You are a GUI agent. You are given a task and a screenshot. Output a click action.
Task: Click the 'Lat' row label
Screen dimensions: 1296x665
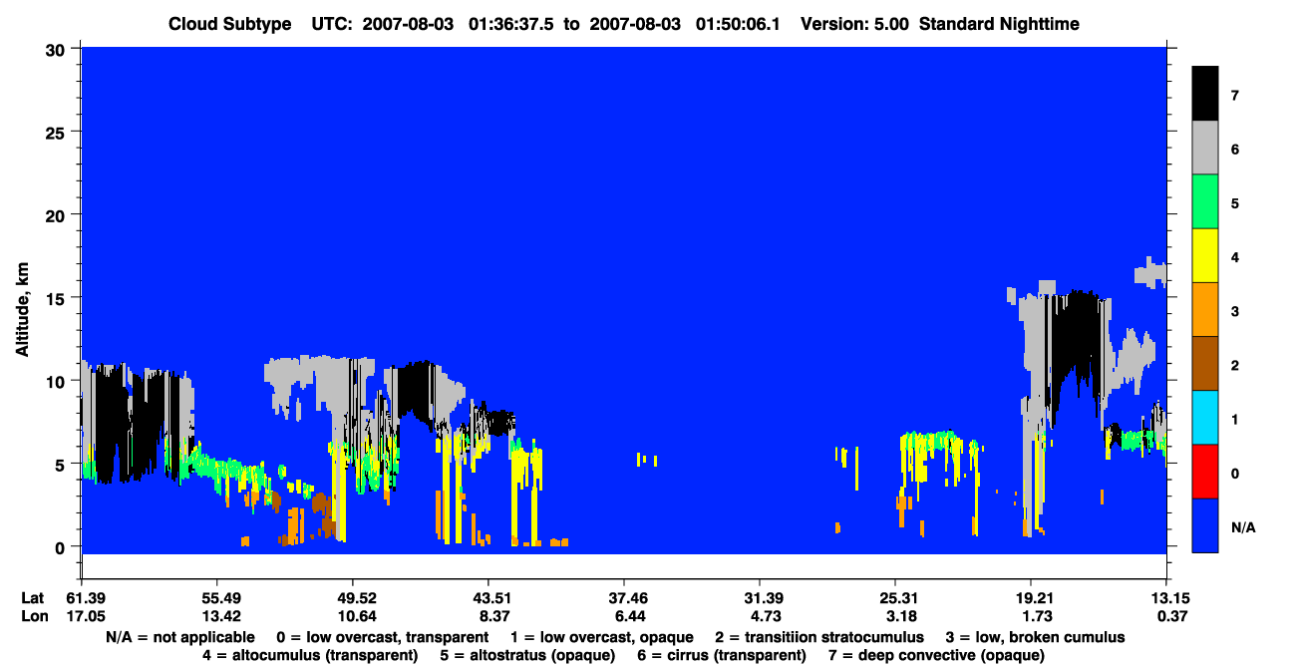point(31,598)
